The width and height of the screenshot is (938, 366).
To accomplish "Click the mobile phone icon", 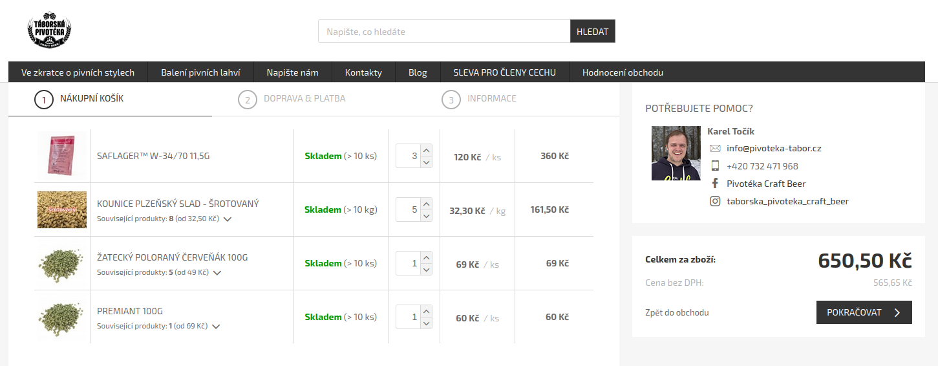I will coord(715,166).
